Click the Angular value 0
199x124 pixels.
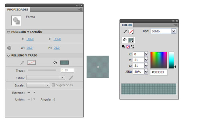click(54, 100)
